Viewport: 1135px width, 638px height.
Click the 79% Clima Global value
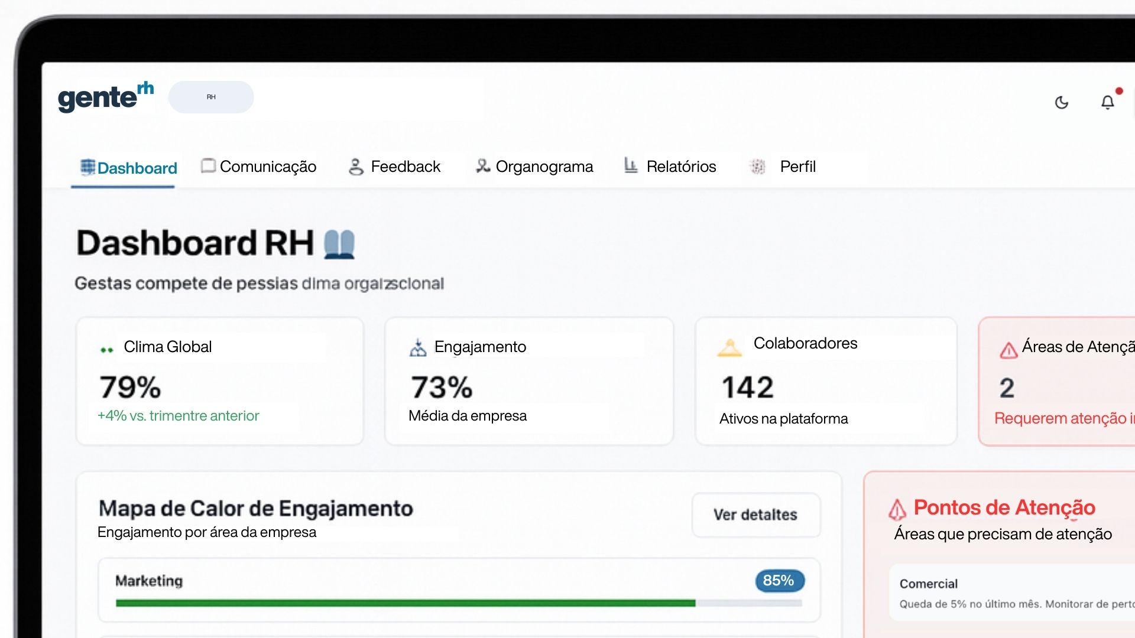[x=130, y=388]
